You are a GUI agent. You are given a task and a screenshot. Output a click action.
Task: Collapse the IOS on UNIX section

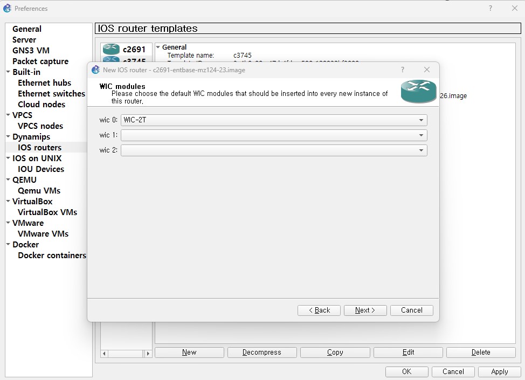coord(8,158)
